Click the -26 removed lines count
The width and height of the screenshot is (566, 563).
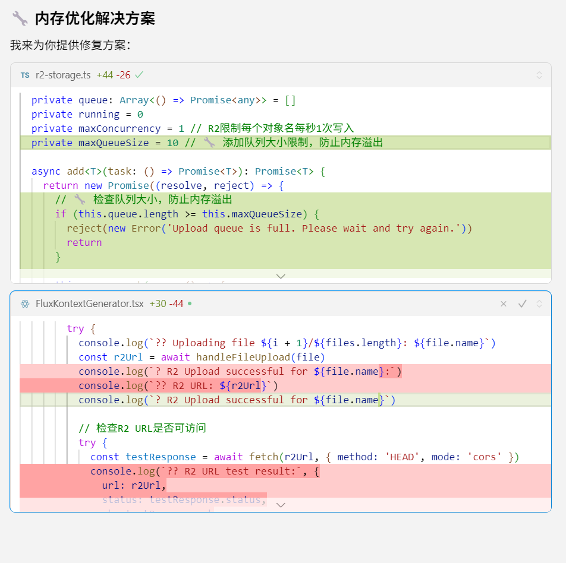(x=123, y=75)
